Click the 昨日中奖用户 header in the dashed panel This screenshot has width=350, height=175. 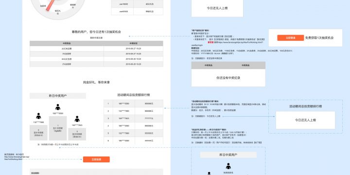click(228, 155)
